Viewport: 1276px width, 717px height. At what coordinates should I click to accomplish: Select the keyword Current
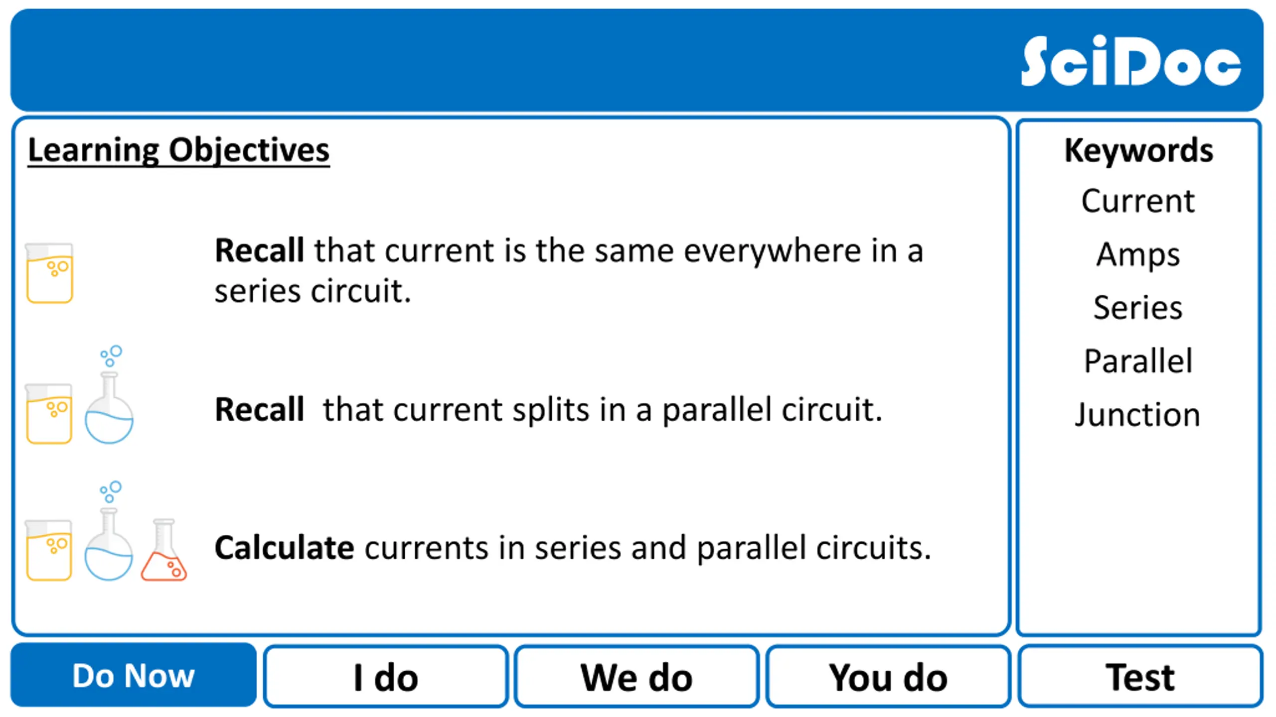1138,201
